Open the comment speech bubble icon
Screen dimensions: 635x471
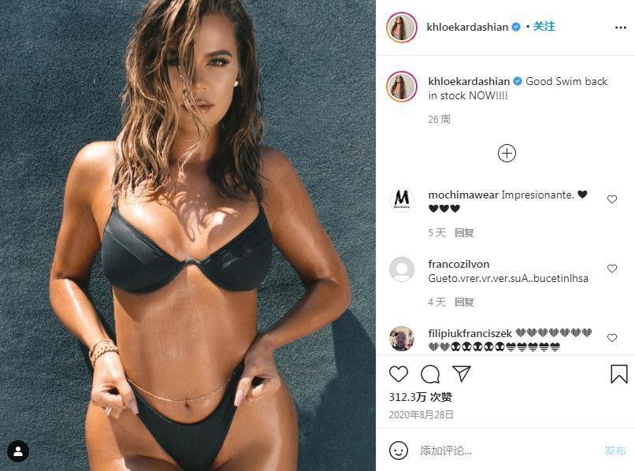(430, 374)
